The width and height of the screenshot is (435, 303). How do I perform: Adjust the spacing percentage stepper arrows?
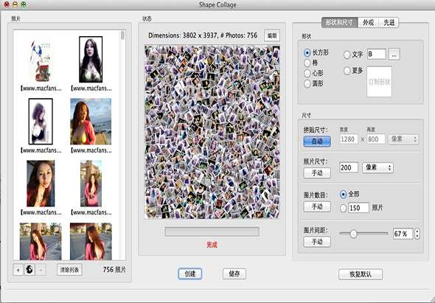tap(417, 234)
